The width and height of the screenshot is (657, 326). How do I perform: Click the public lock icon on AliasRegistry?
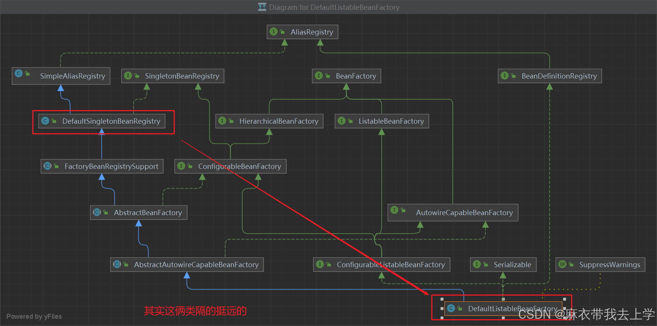point(282,32)
